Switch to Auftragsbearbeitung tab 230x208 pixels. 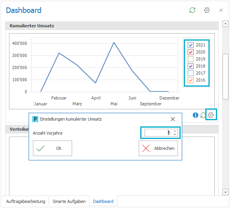pyautogui.click(x=26, y=201)
